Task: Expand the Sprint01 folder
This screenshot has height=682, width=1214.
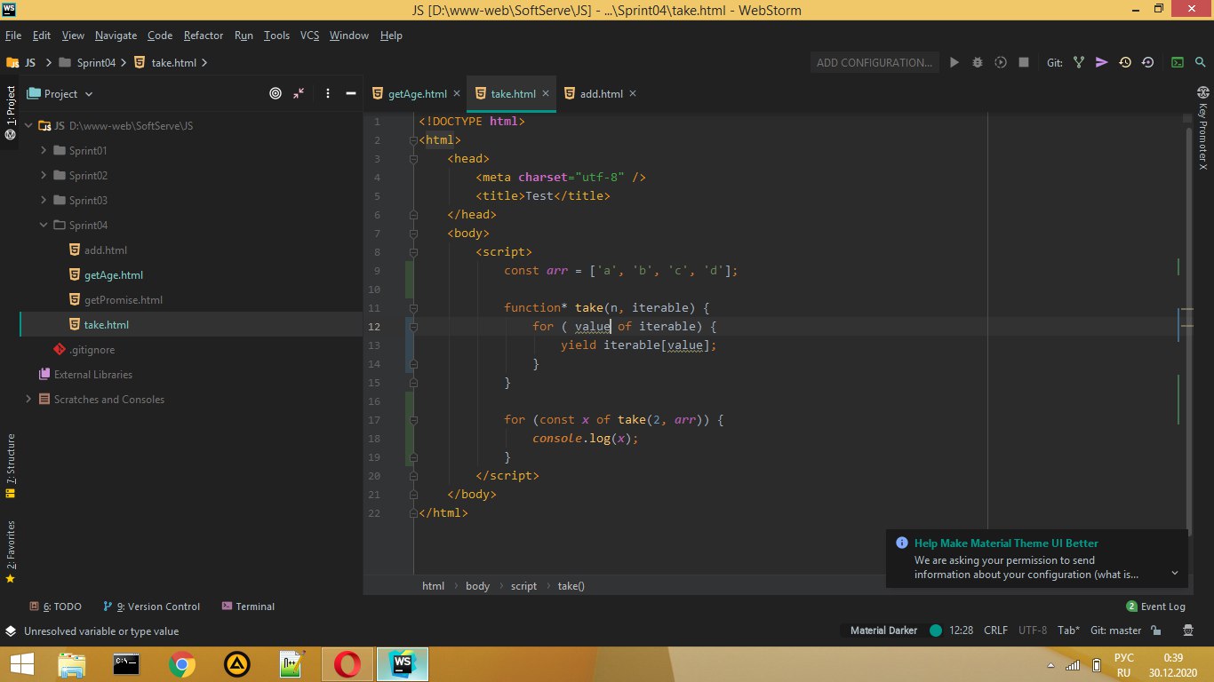Action: click(44, 150)
